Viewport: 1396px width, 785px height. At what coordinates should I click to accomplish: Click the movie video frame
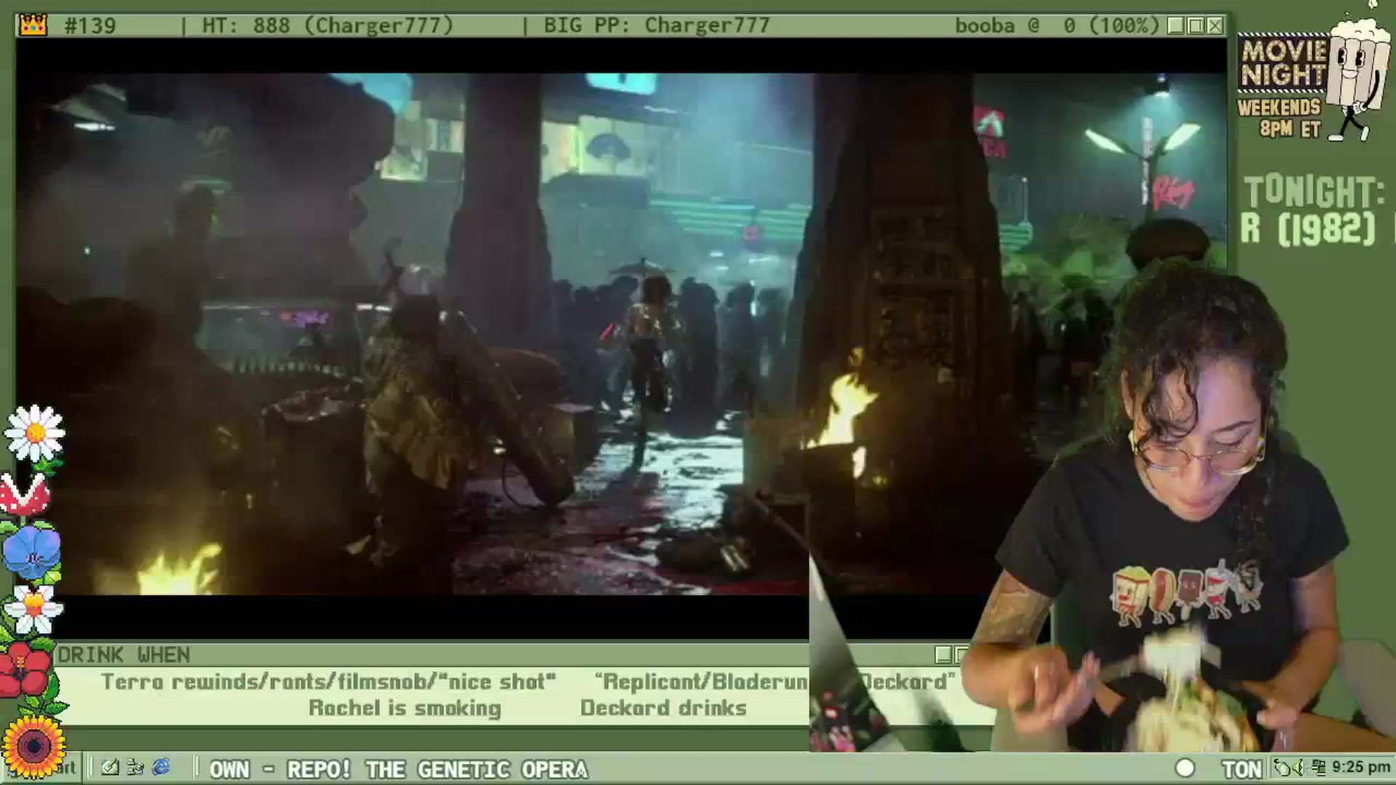point(620,334)
